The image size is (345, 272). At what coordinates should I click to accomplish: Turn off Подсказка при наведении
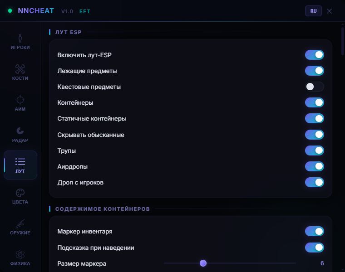coord(315,248)
